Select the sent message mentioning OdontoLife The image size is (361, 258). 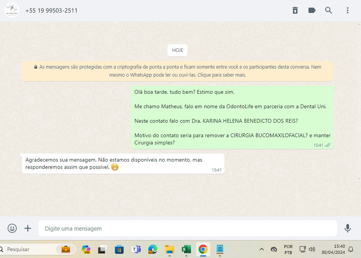232,117
